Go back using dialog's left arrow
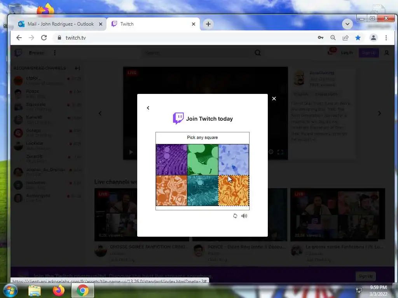 pyautogui.click(x=148, y=108)
